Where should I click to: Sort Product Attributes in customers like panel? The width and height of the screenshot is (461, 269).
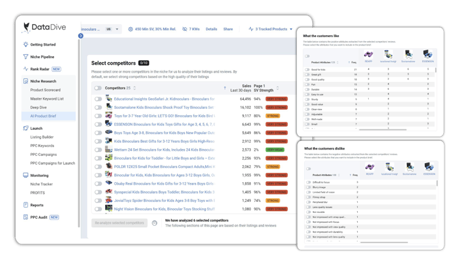337,62
